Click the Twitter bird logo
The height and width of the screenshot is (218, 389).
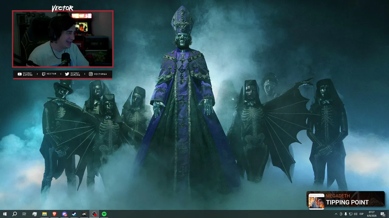point(67,74)
